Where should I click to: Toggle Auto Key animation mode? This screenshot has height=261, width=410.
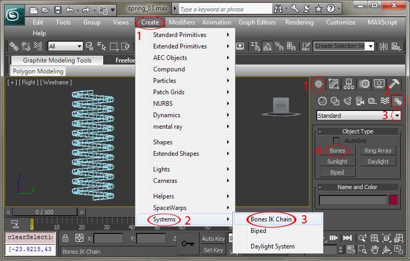coord(214,239)
